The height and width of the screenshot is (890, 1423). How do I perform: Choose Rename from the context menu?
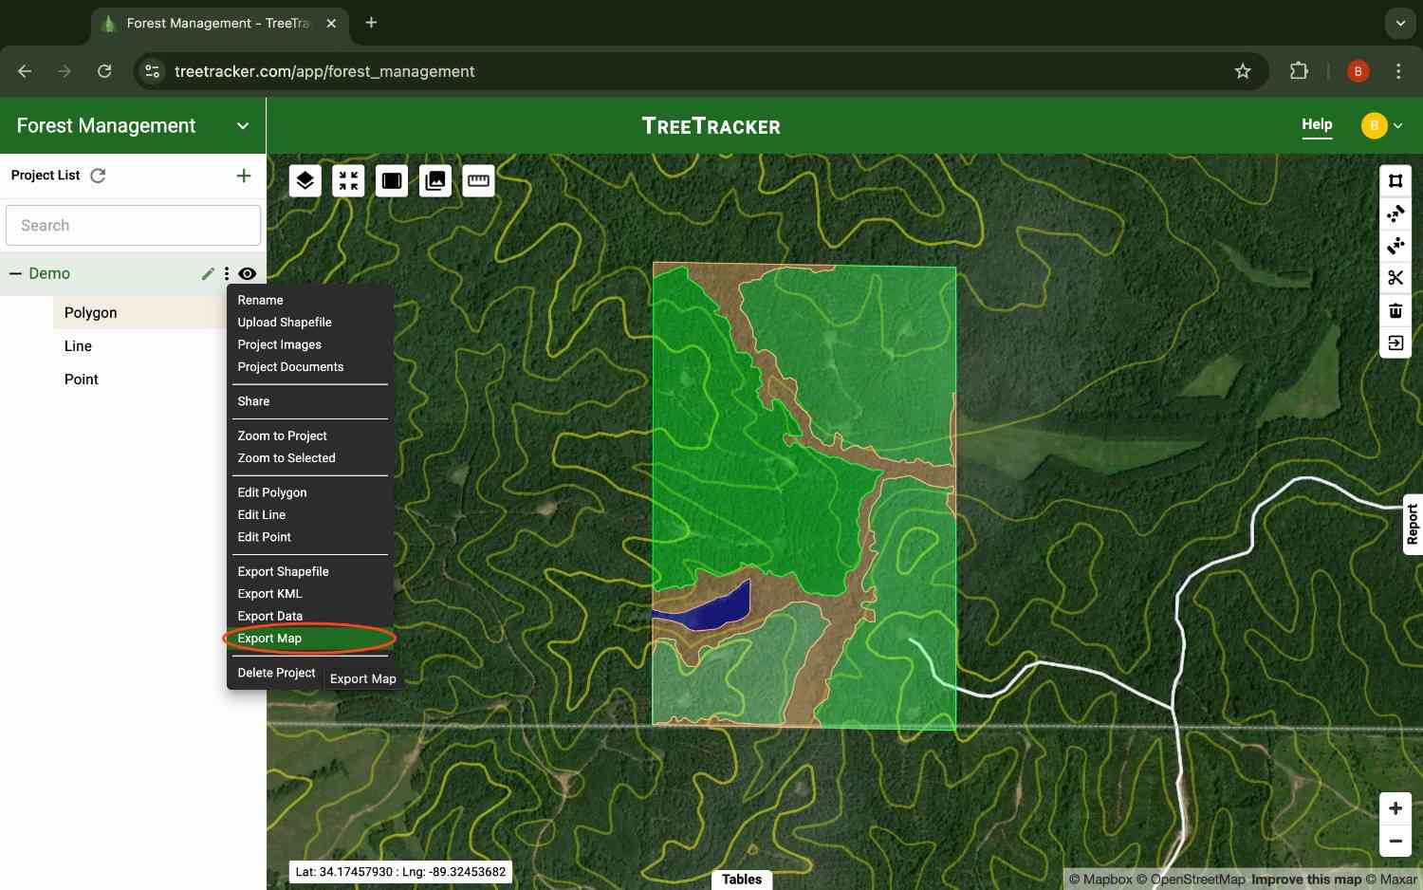coord(260,300)
